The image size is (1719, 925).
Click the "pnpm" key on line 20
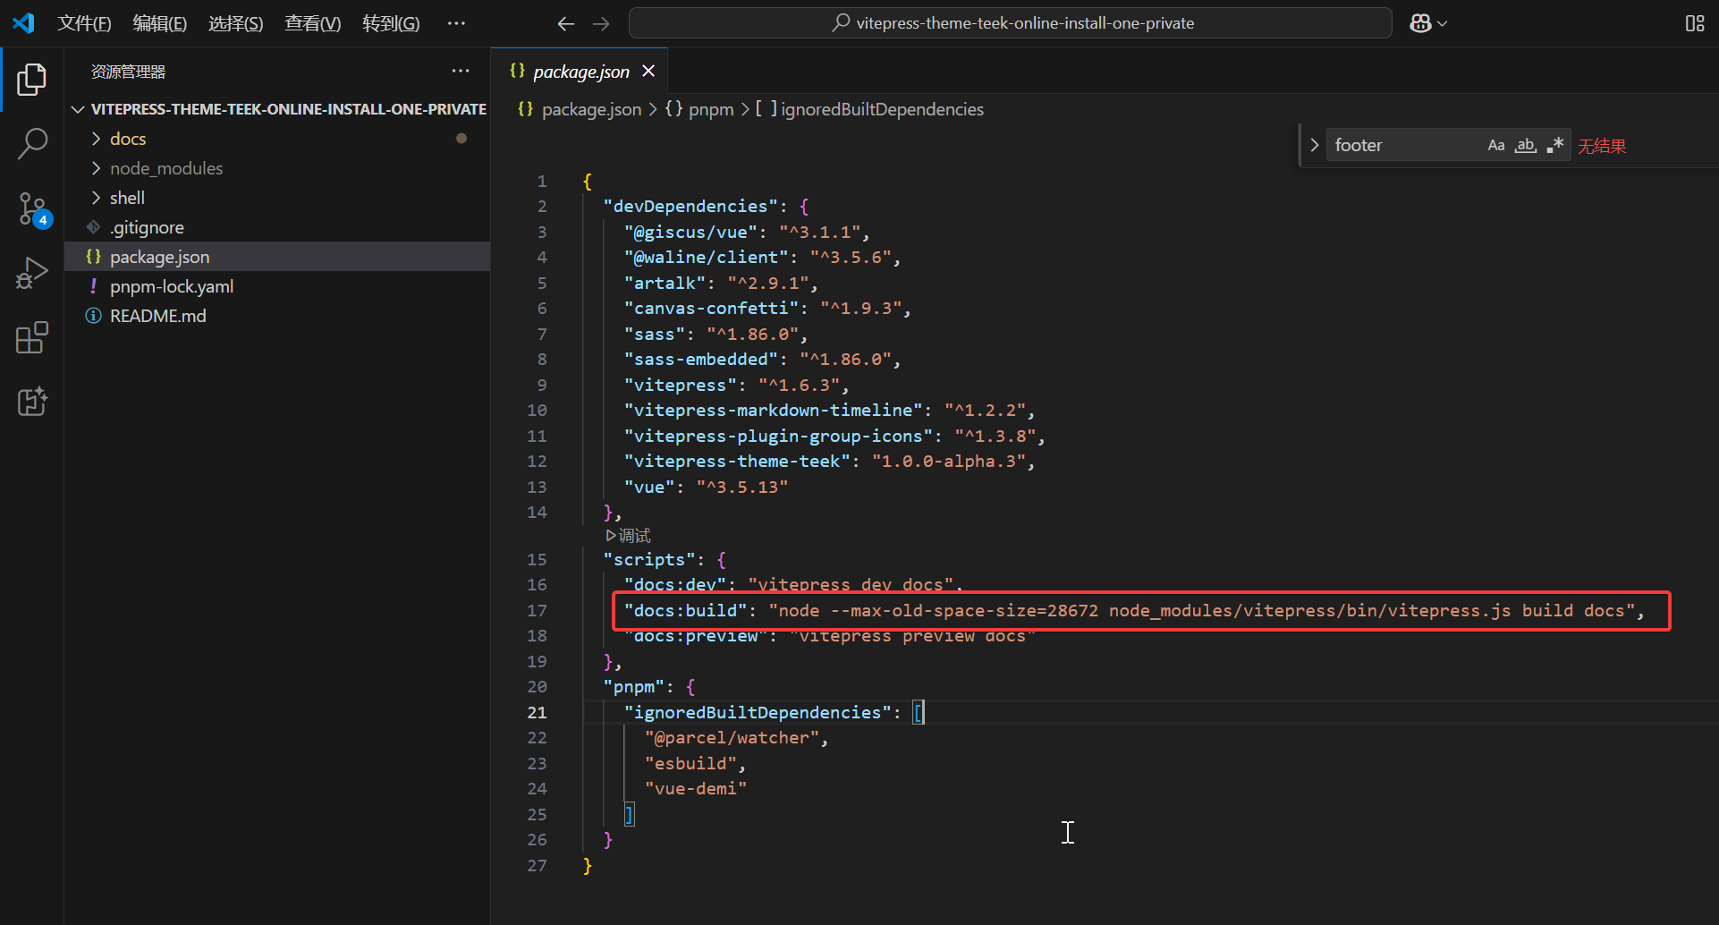(x=634, y=686)
